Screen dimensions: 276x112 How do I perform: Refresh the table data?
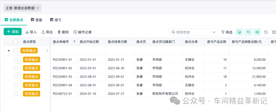pyautogui.click(x=266, y=32)
